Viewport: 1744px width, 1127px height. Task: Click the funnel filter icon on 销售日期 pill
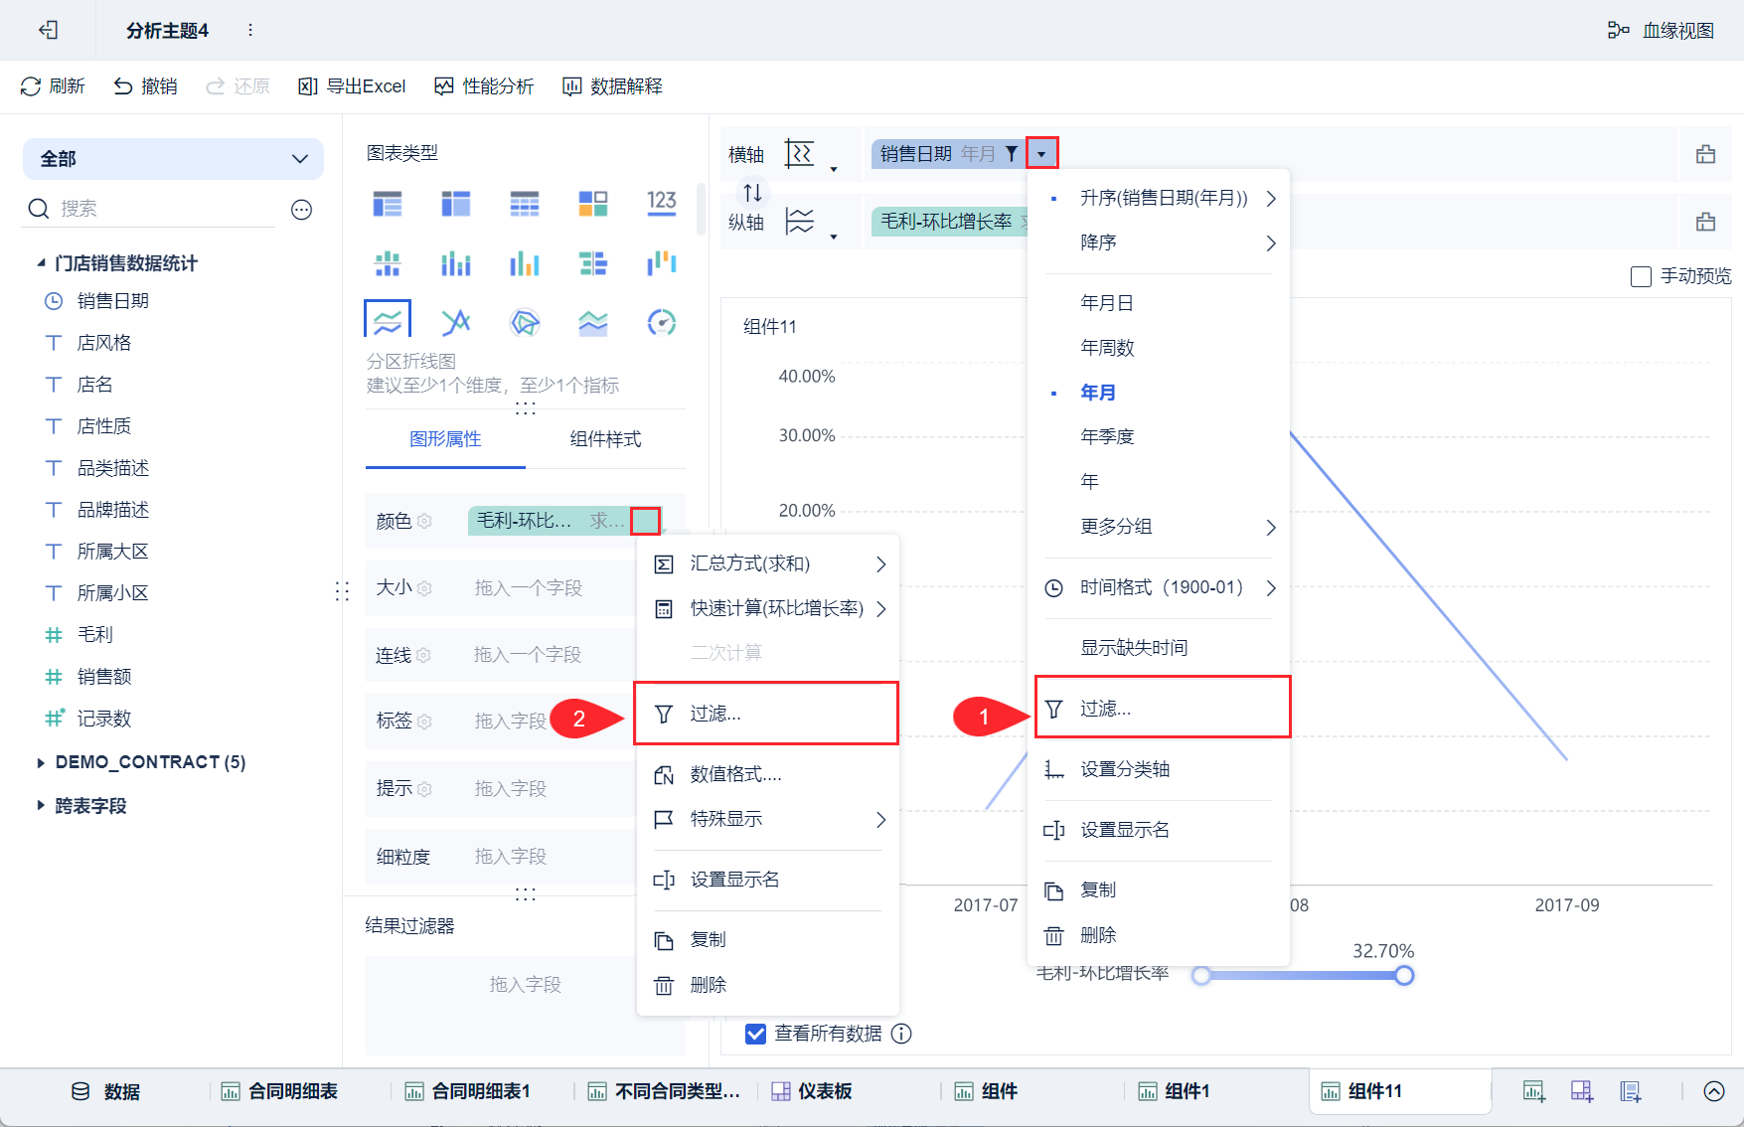point(1012,153)
